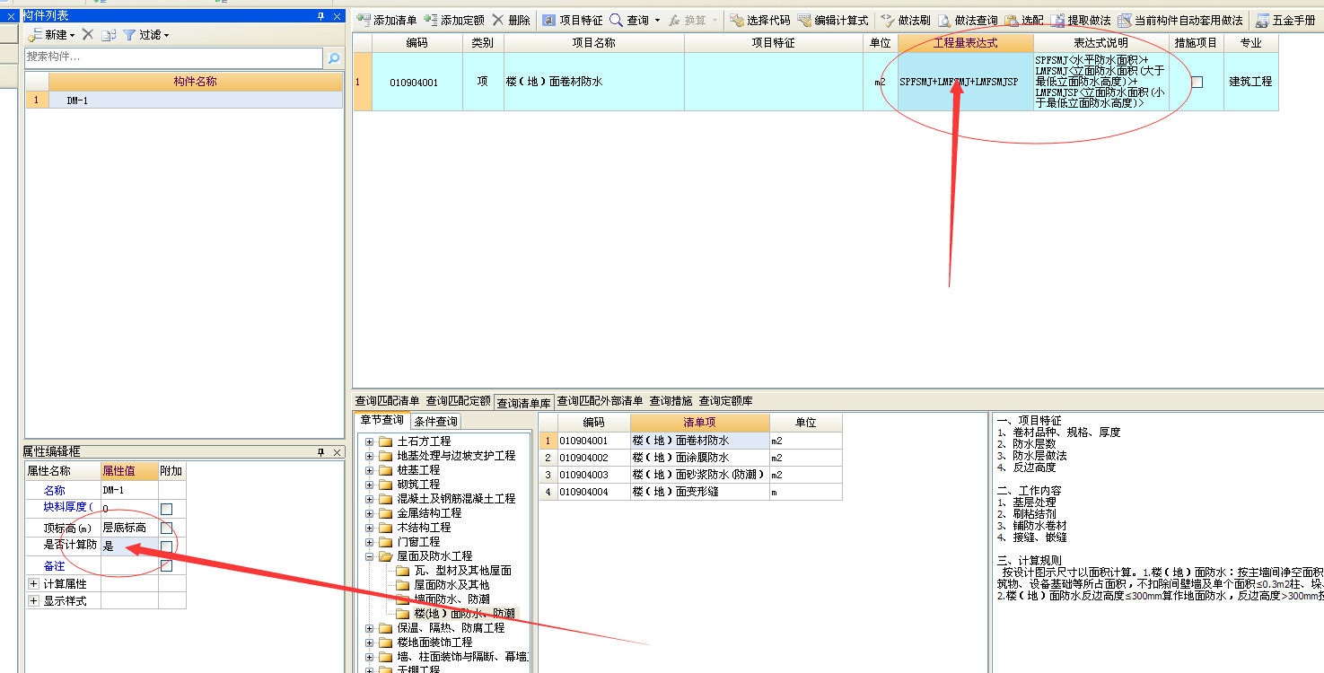The width and height of the screenshot is (1324, 673).
Task: Expand the 桩基工程 tree node
Action: [369, 470]
